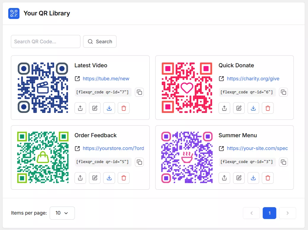Open the Items per page dropdown
The image size is (308, 230).
click(x=62, y=213)
